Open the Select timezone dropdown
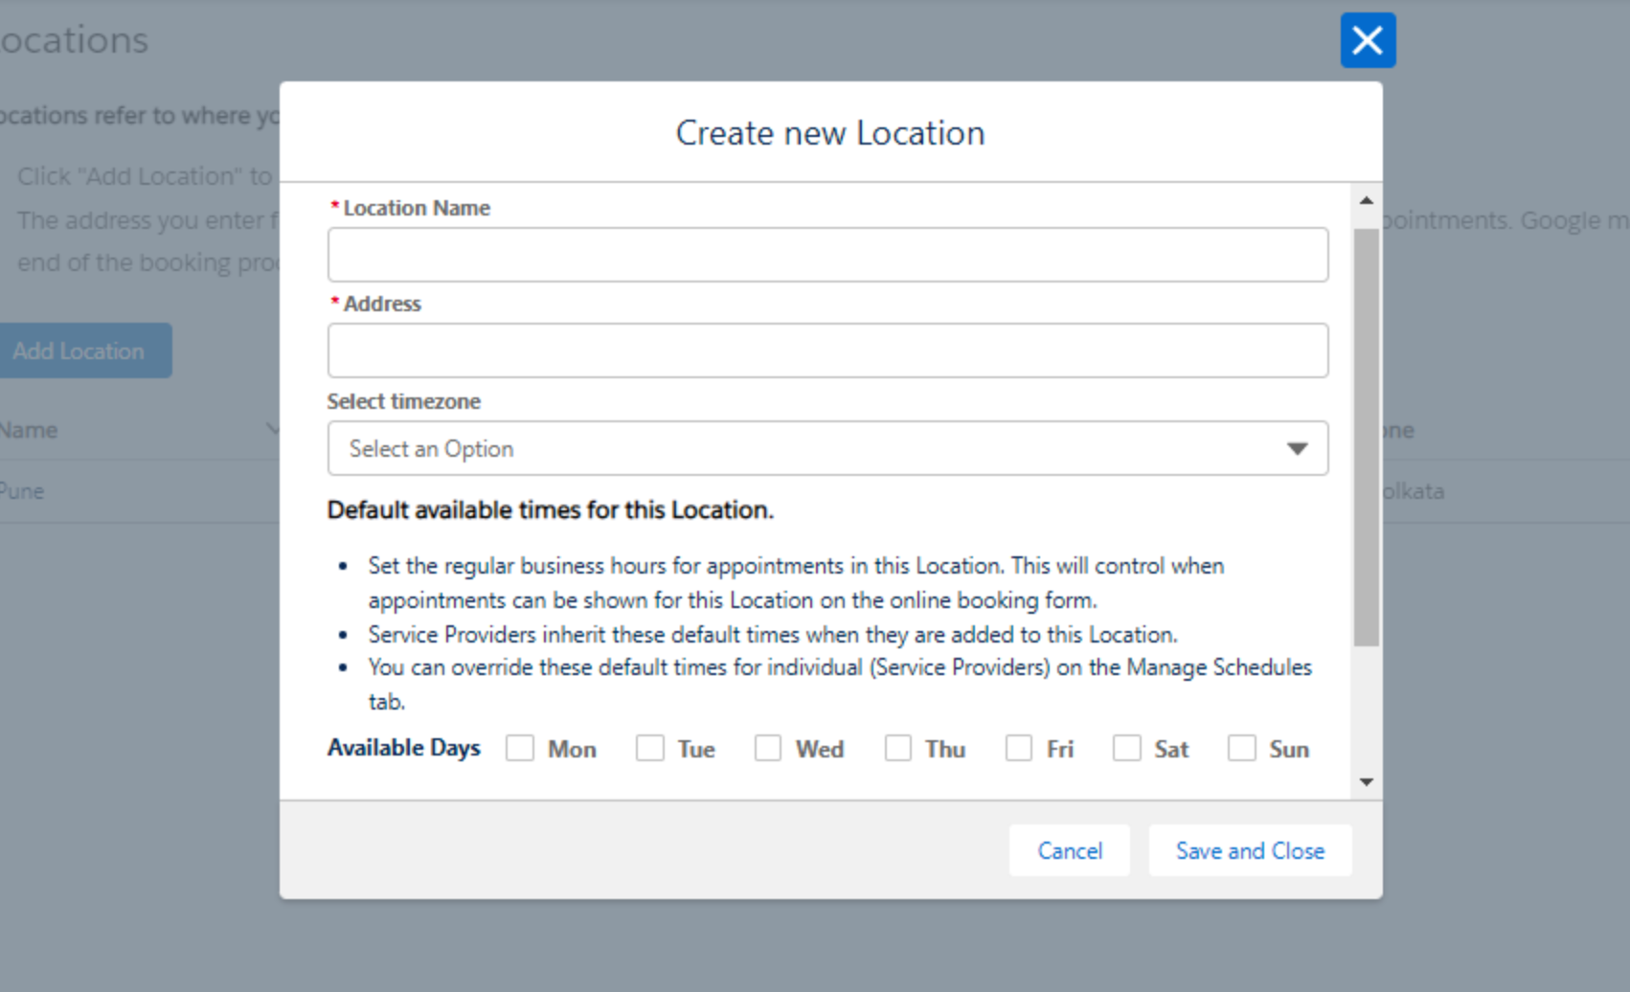Viewport: 1630px width, 992px height. pos(827,448)
